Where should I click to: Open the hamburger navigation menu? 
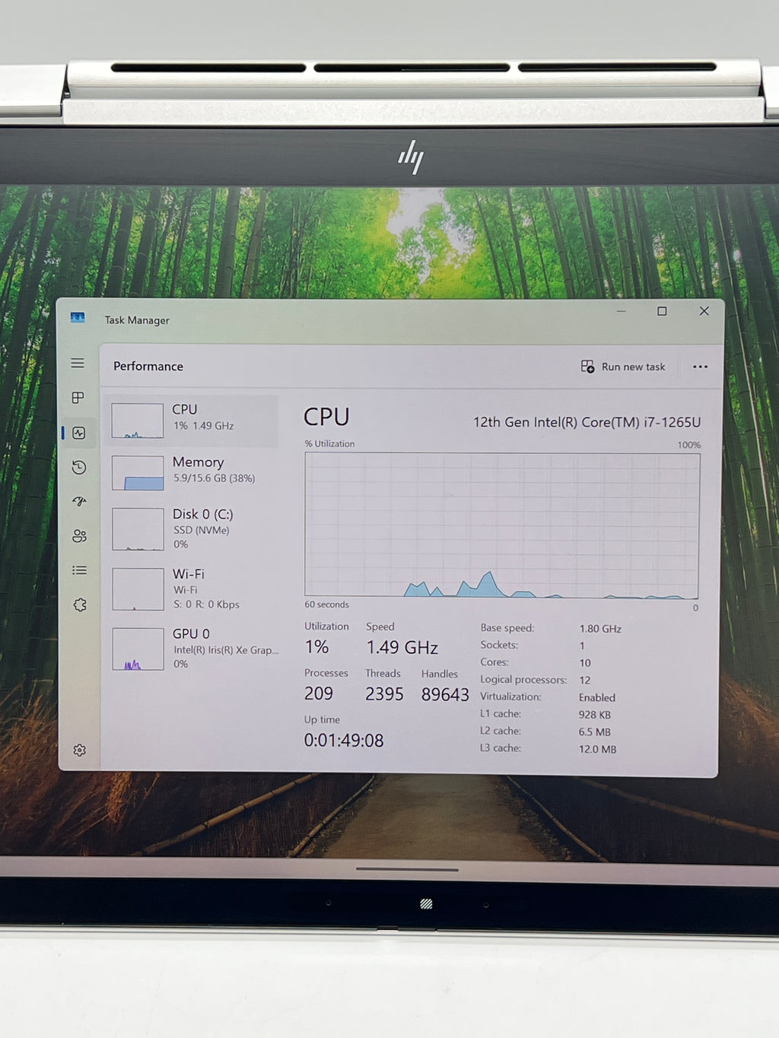(x=78, y=363)
